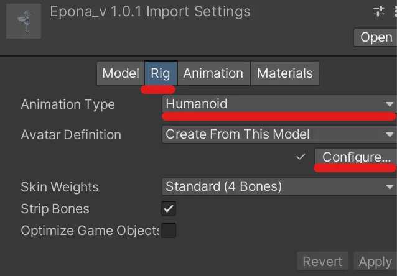Open the Animation Type Humanoid dropdown
This screenshot has height=276, width=397.
(x=279, y=104)
